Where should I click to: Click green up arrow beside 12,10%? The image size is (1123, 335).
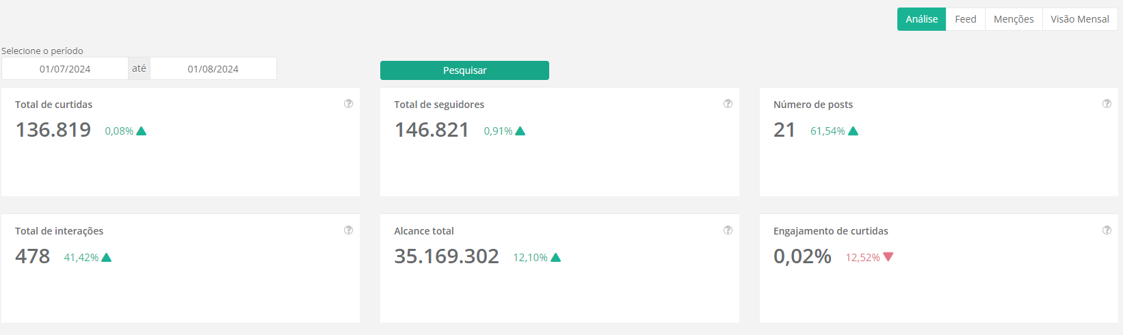(x=555, y=257)
